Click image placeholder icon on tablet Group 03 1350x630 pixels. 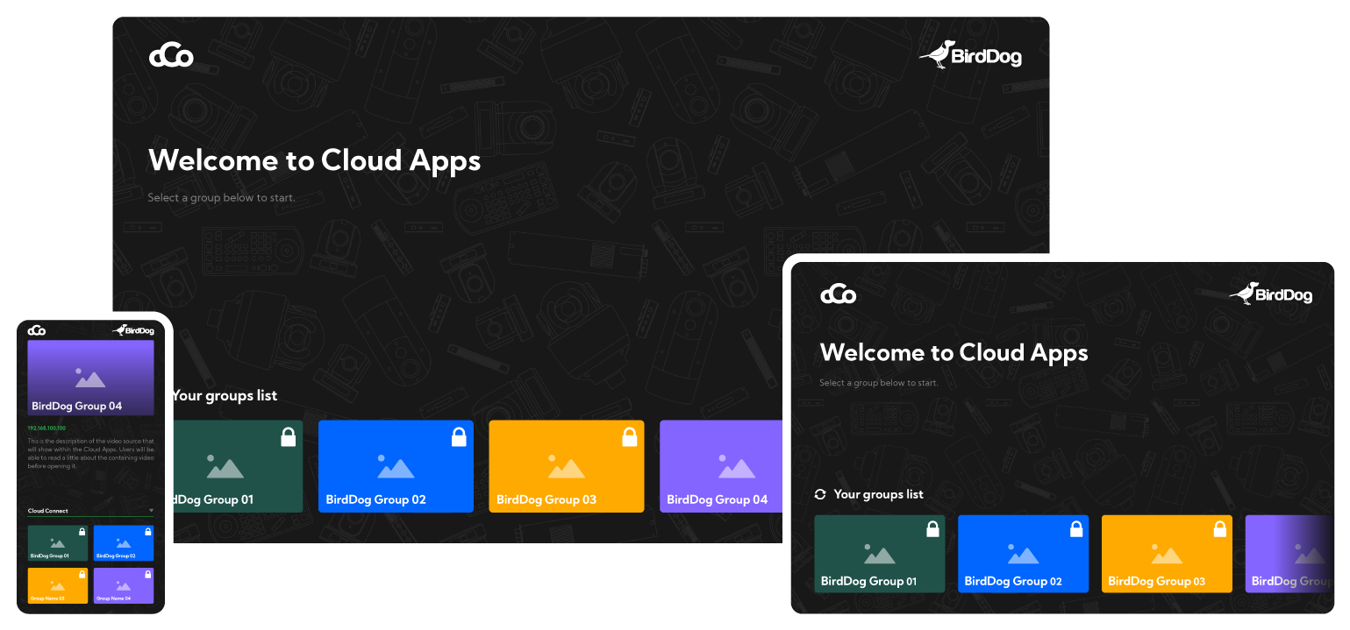(x=1167, y=554)
